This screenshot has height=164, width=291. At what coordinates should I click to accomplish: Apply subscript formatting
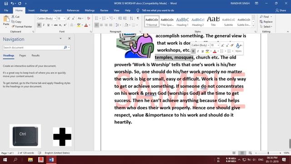point(60,25)
